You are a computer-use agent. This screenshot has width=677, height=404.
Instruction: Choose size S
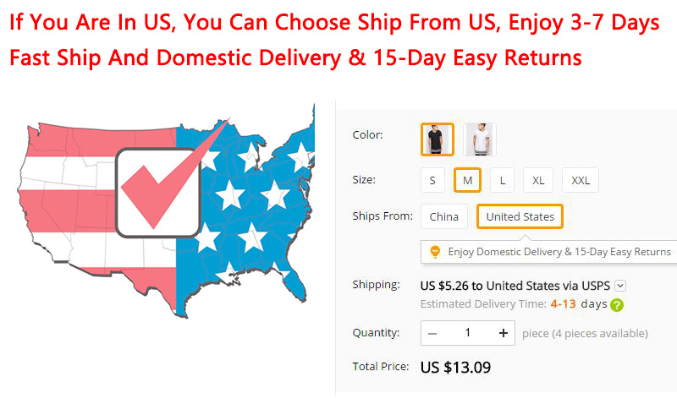coord(432,180)
